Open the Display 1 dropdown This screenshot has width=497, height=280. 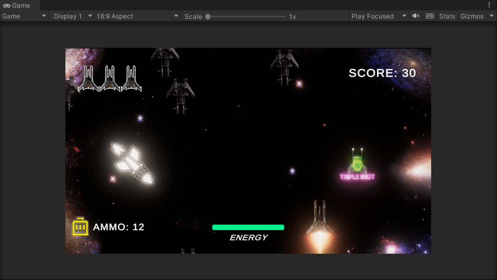click(71, 16)
